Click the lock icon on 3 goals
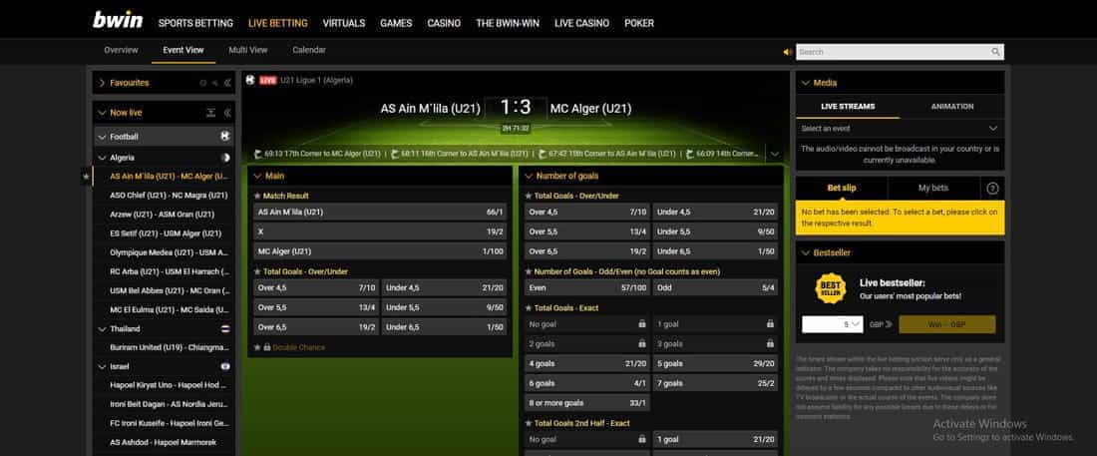 point(770,344)
